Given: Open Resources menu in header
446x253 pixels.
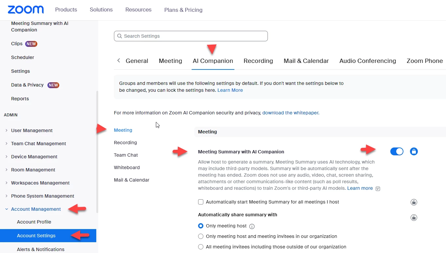Looking at the screenshot, I should click(x=139, y=10).
